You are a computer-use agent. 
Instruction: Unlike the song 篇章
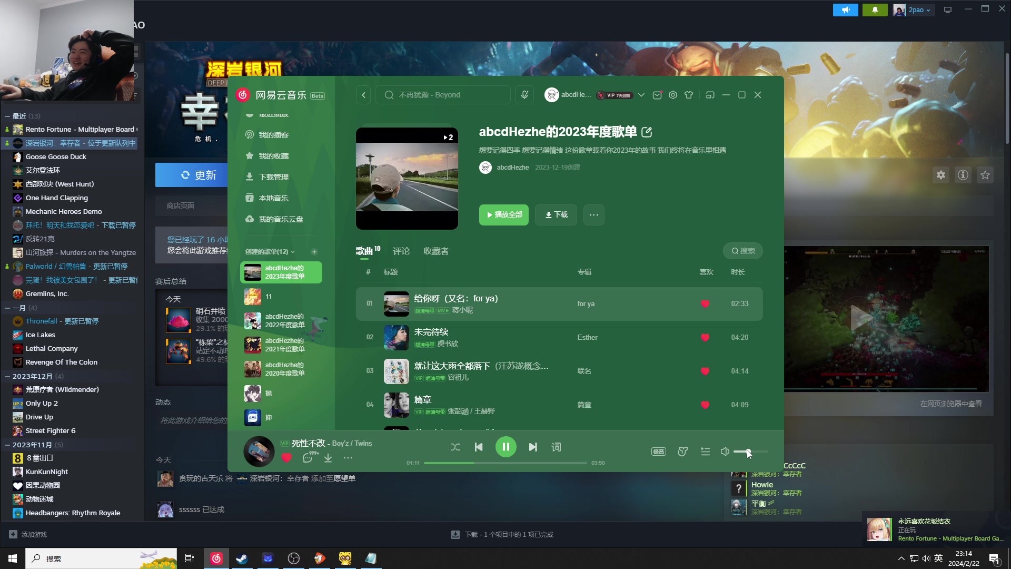point(705,405)
